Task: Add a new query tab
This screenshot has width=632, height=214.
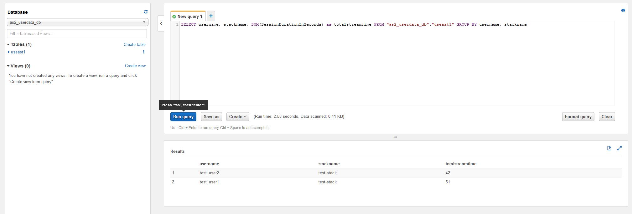Action: click(x=211, y=16)
